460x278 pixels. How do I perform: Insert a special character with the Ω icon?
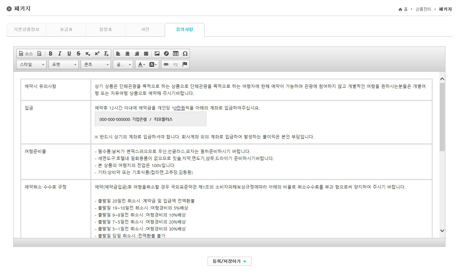pos(185,53)
